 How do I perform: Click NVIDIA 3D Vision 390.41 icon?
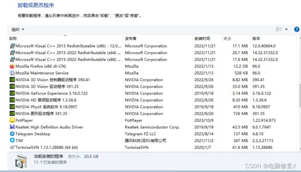coord(12,80)
